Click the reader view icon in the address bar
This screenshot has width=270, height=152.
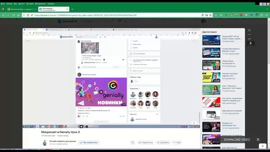point(202,15)
